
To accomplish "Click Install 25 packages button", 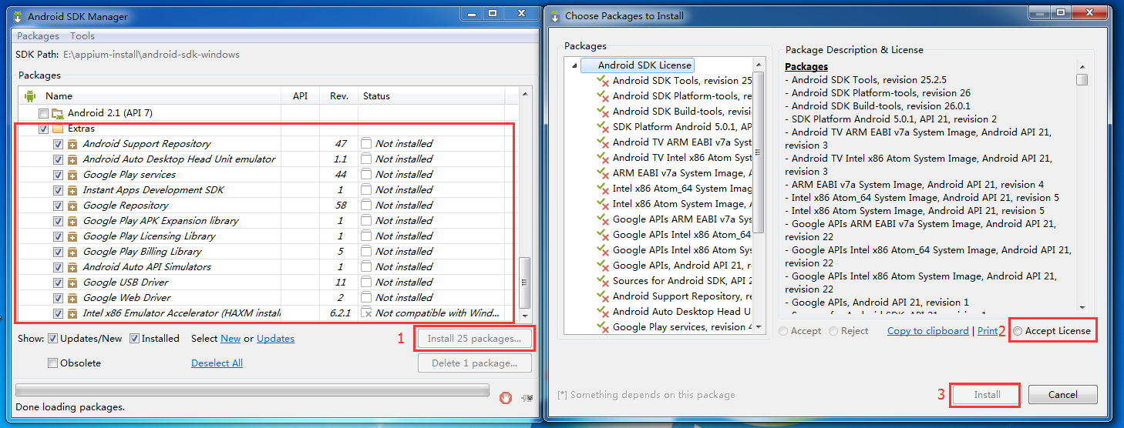I will point(475,339).
